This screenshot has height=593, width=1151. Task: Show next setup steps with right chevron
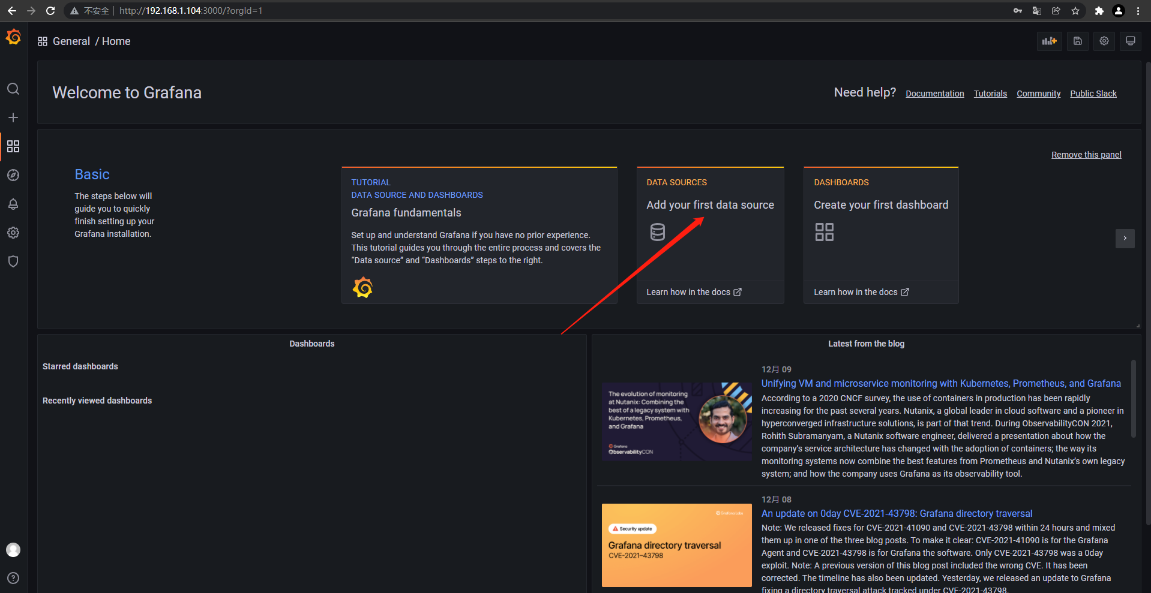tap(1125, 238)
